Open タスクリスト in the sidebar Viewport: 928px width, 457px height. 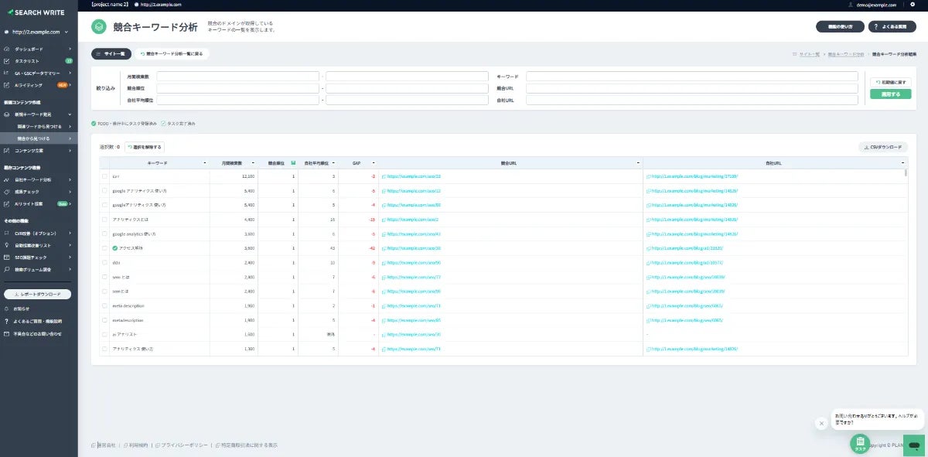coord(28,60)
